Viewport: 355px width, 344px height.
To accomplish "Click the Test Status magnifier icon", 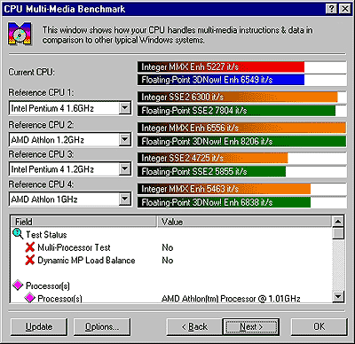I will 18,234.
